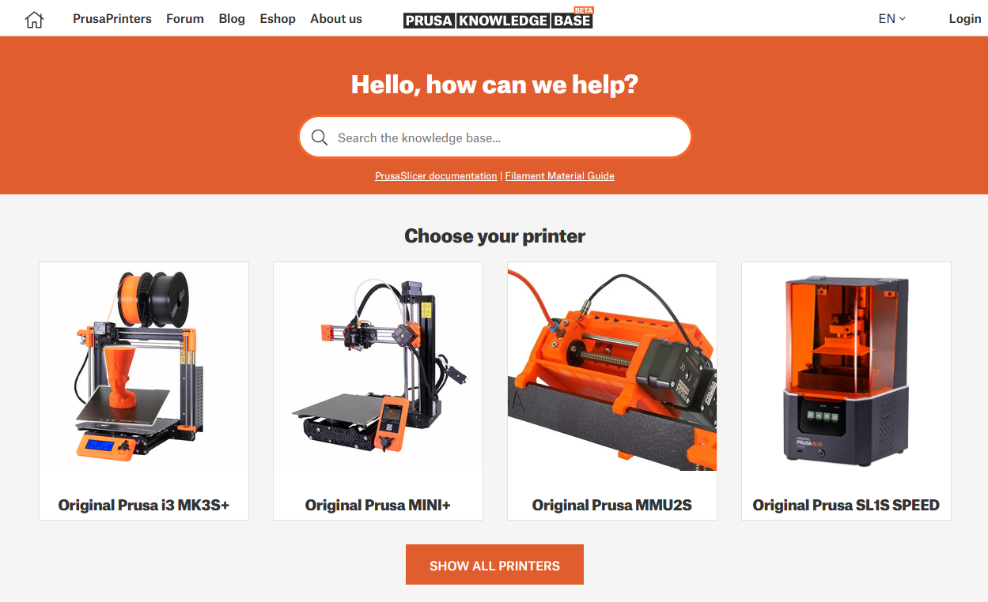Open the PrusaSlicer documentation link
988x602 pixels.
pos(436,176)
